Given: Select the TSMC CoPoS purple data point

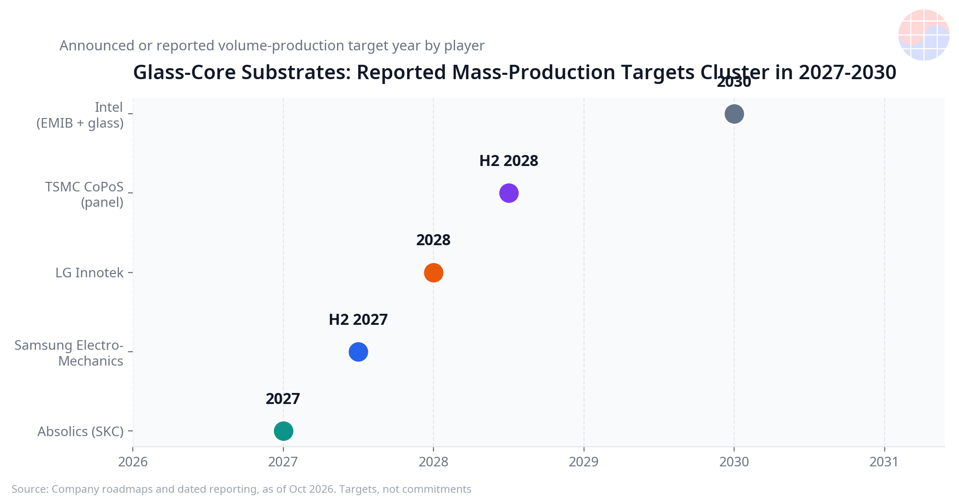Looking at the screenshot, I should pyautogui.click(x=509, y=193).
